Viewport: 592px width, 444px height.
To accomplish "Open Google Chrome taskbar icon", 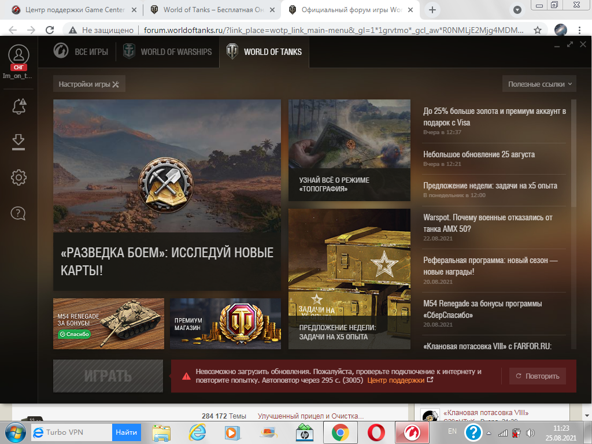I will pos(341,432).
